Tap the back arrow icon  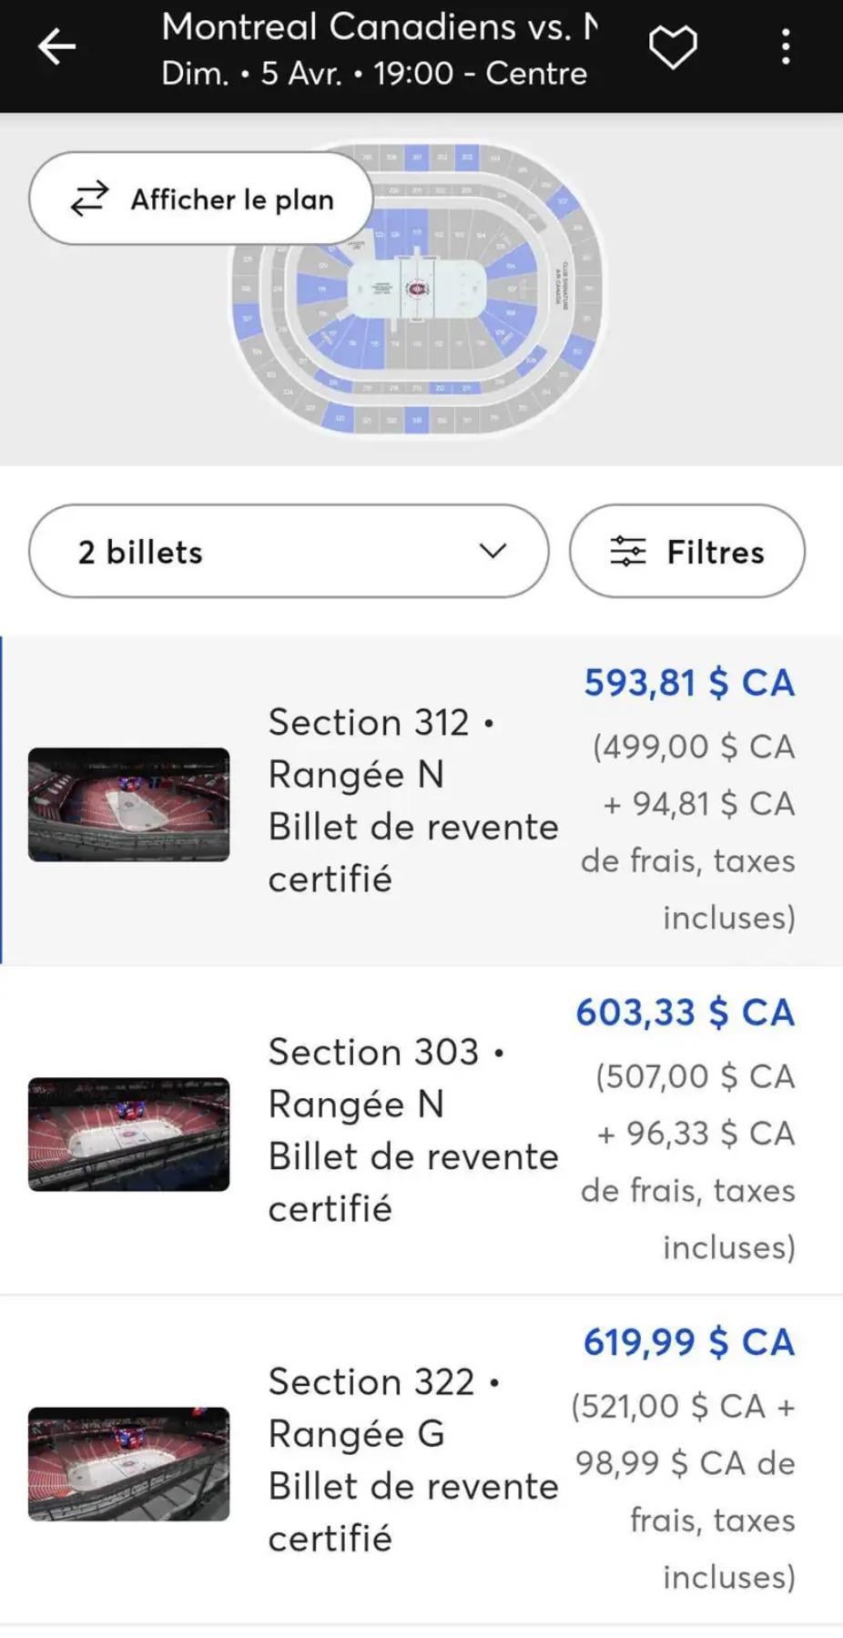point(56,46)
